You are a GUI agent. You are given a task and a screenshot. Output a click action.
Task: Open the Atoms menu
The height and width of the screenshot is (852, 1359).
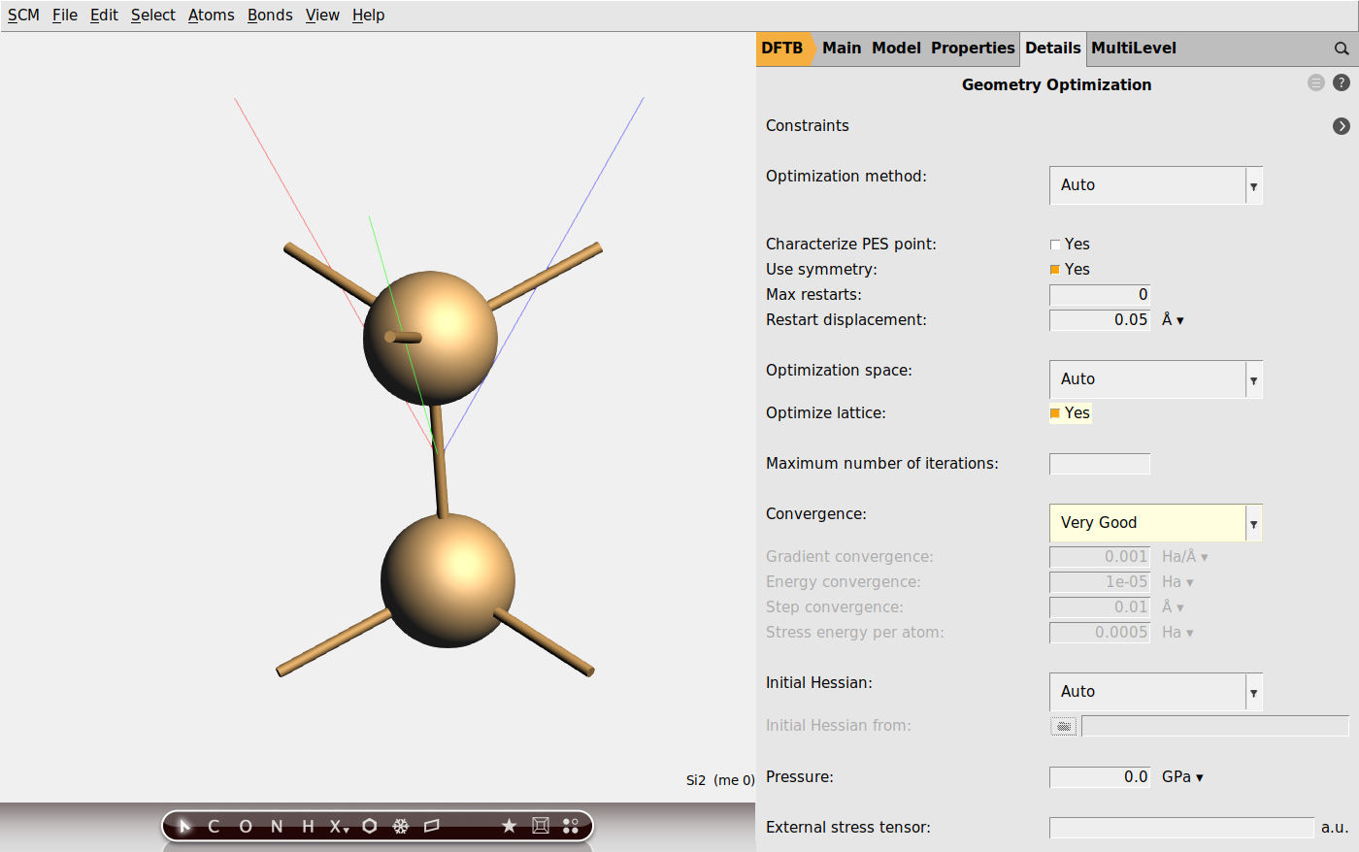click(211, 15)
